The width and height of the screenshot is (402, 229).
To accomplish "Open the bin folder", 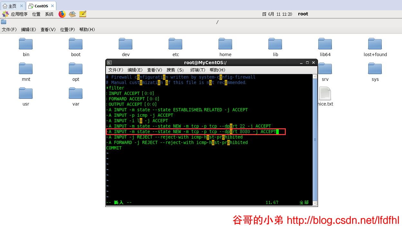I will 26,44.
